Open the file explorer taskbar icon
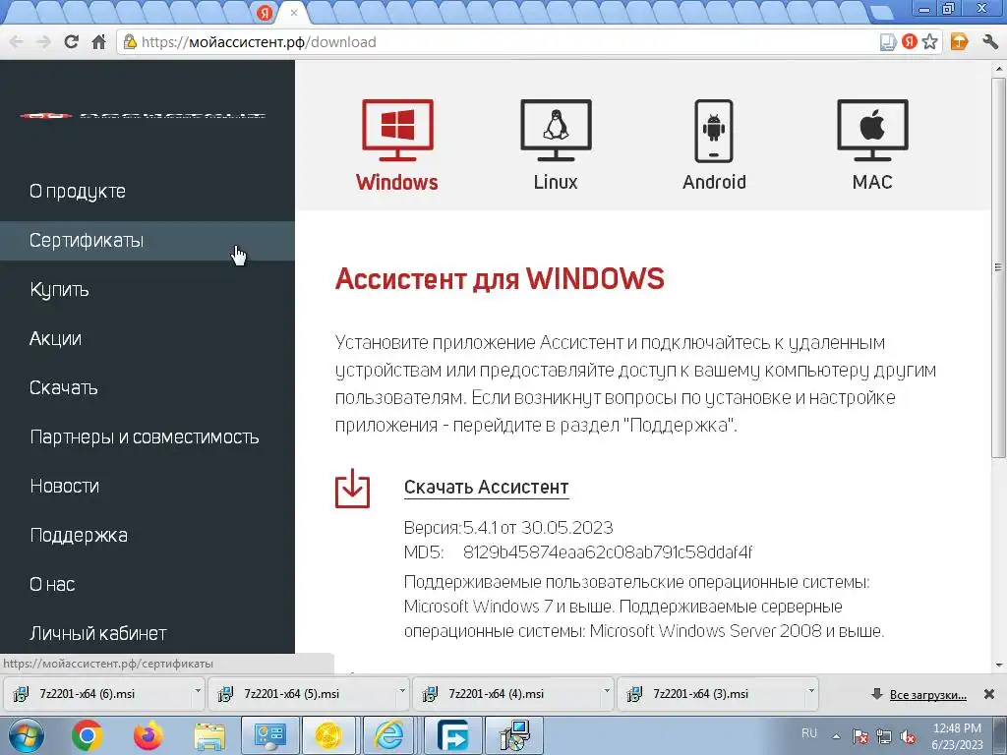The width and height of the screenshot is (1007, 755). [x=209, y=735]
